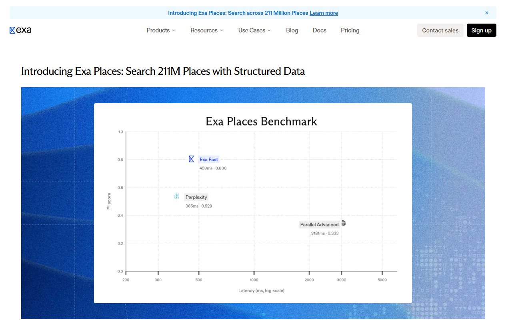Click the article title about Exa Places

point(163,71)
